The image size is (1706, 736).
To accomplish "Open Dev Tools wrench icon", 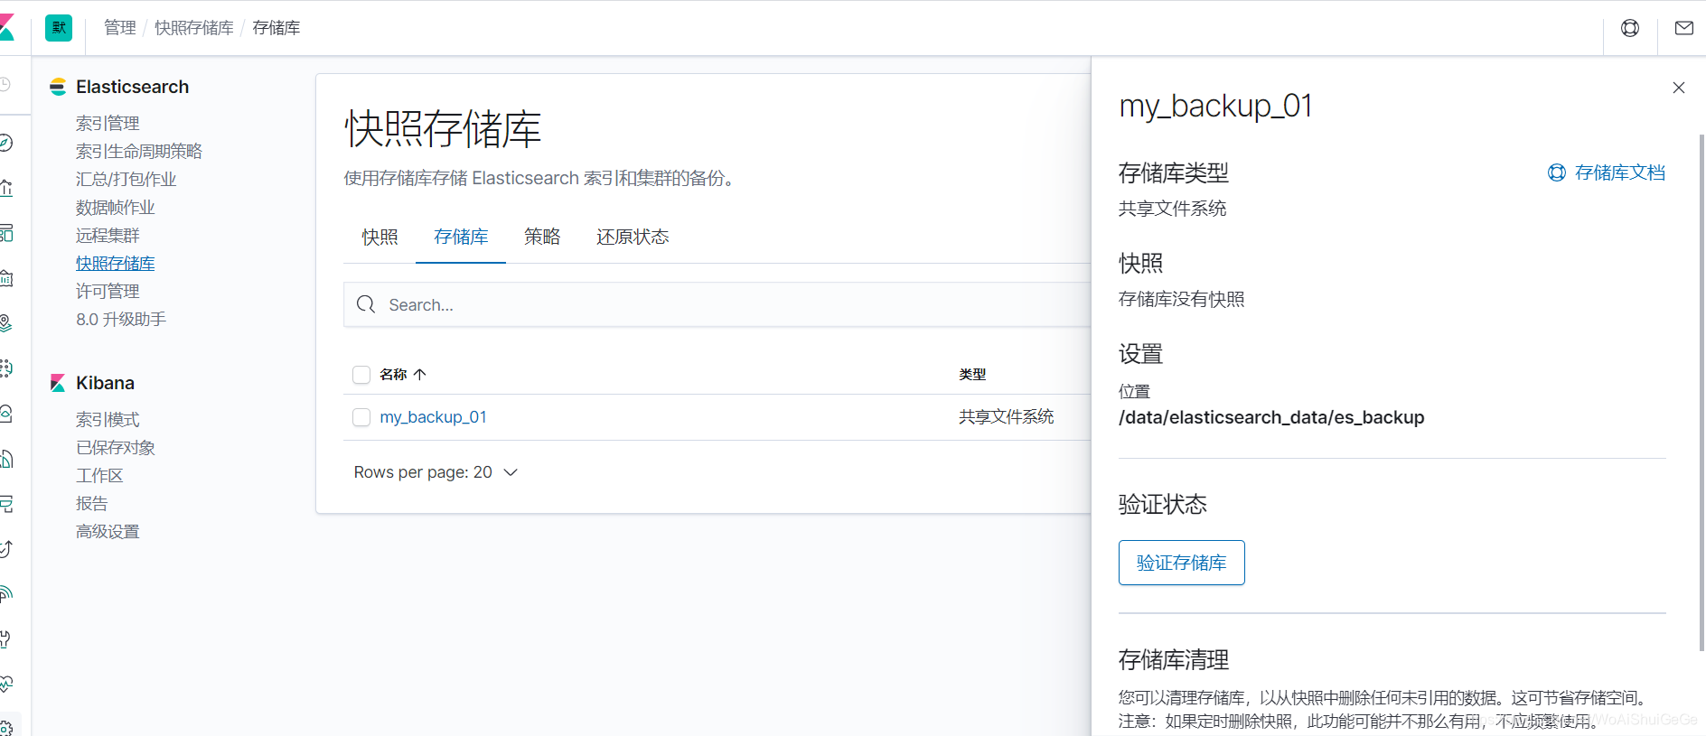I will click(x=5, y=639).
